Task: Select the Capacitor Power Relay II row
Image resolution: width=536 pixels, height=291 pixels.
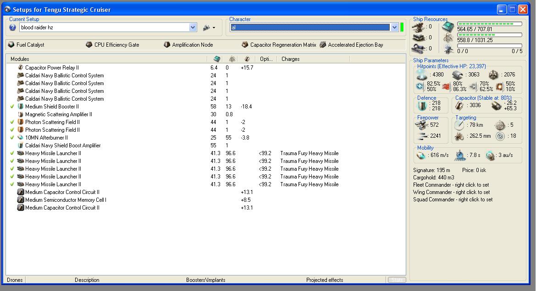Action: (x=206, y=68)
